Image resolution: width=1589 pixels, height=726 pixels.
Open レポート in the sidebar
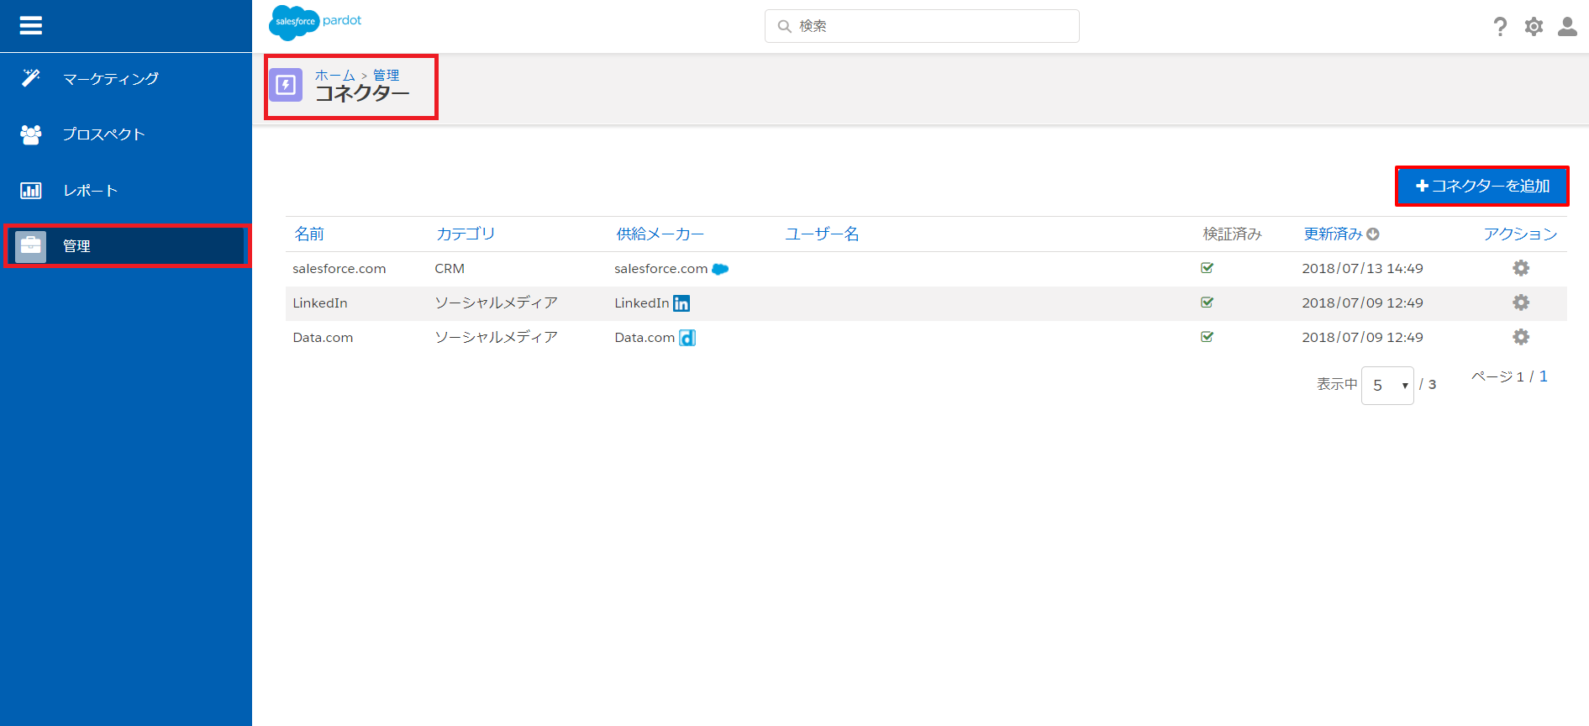pos(90,191)
